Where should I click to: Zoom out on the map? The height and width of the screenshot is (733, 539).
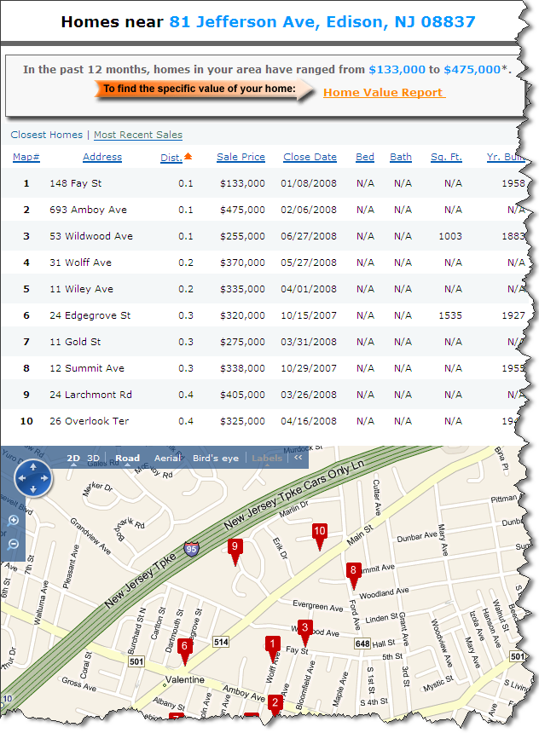click(13, 544)
